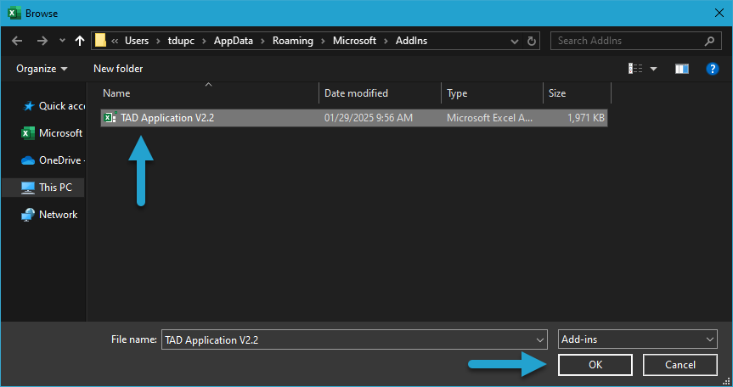Go back using the left arrow button
733x387 pixels.
coord(17,41)
